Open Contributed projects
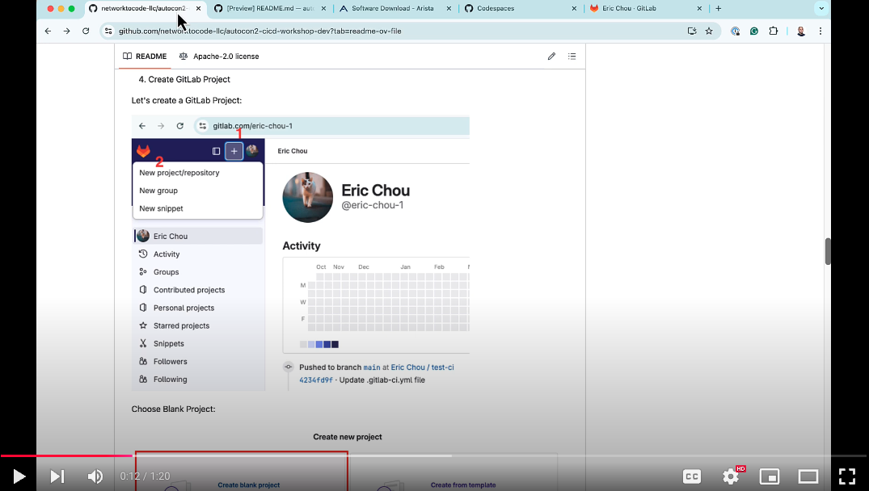Viewport: 869px width, 491px height. coord(189,290)
